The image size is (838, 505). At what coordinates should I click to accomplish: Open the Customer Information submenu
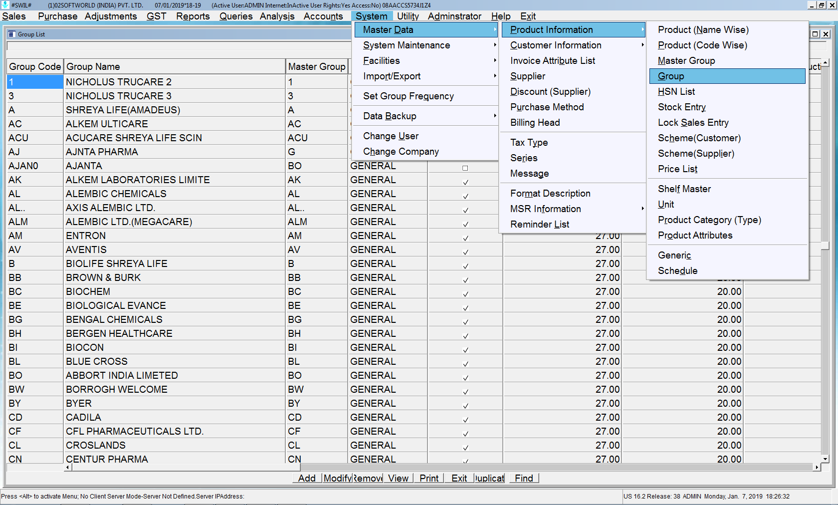[x=573, y=45]
